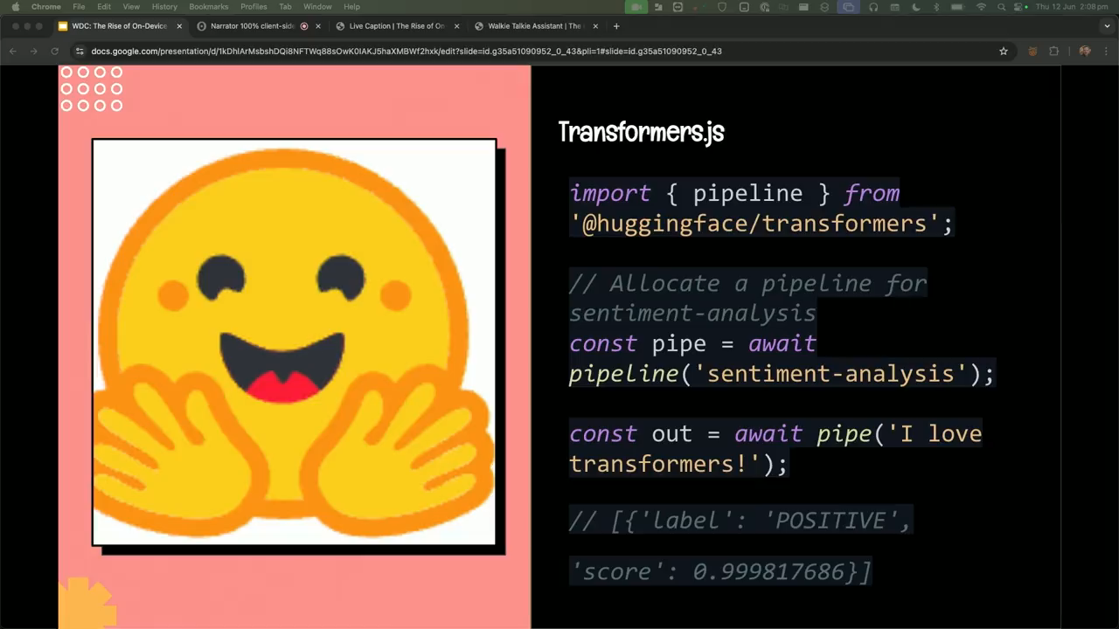Viewport: 1119px width, 629px height.
Task: Click the green camera icon in menu bar
Action: point(636,7)
